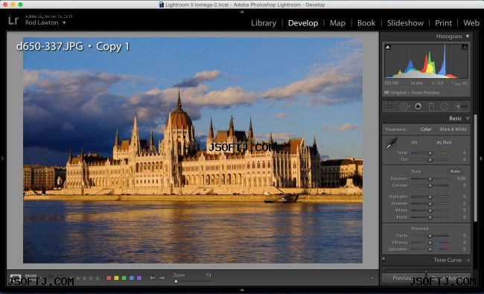Select the Radial Filter tool

click(445, 106)
